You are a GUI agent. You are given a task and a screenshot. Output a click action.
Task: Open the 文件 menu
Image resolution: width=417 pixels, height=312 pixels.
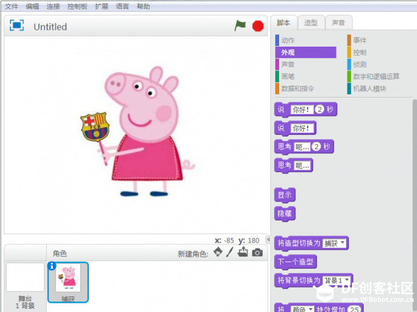coord(12,6)
